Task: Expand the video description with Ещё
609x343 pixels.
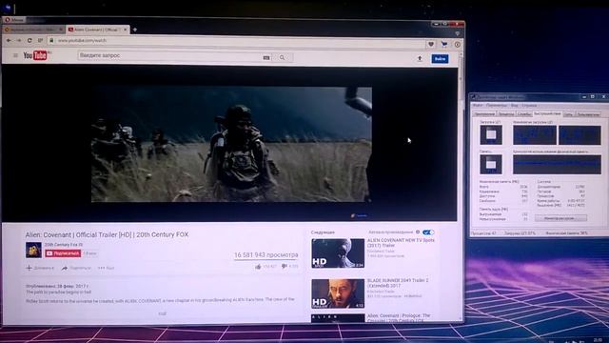Action: pos(163,313)
